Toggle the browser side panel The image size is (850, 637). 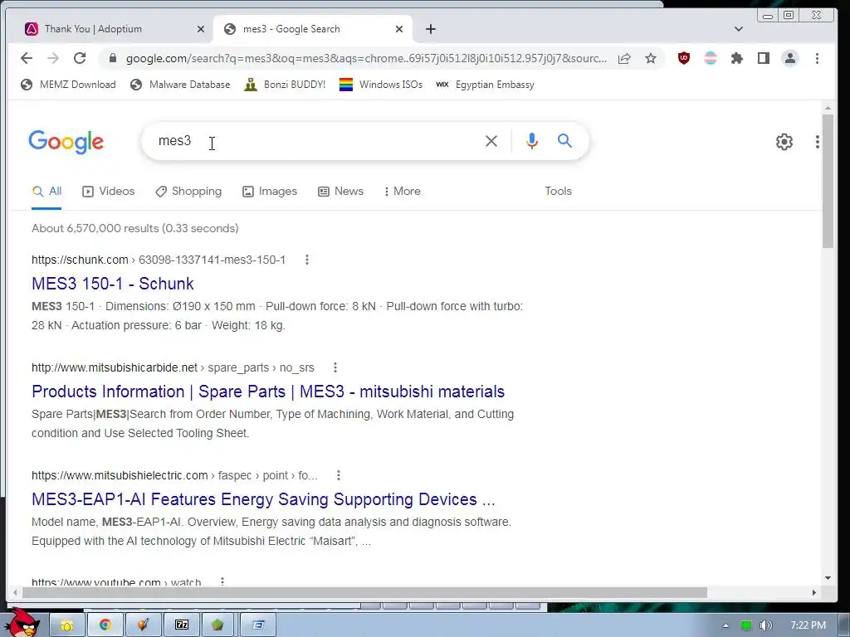pos(764,58)
